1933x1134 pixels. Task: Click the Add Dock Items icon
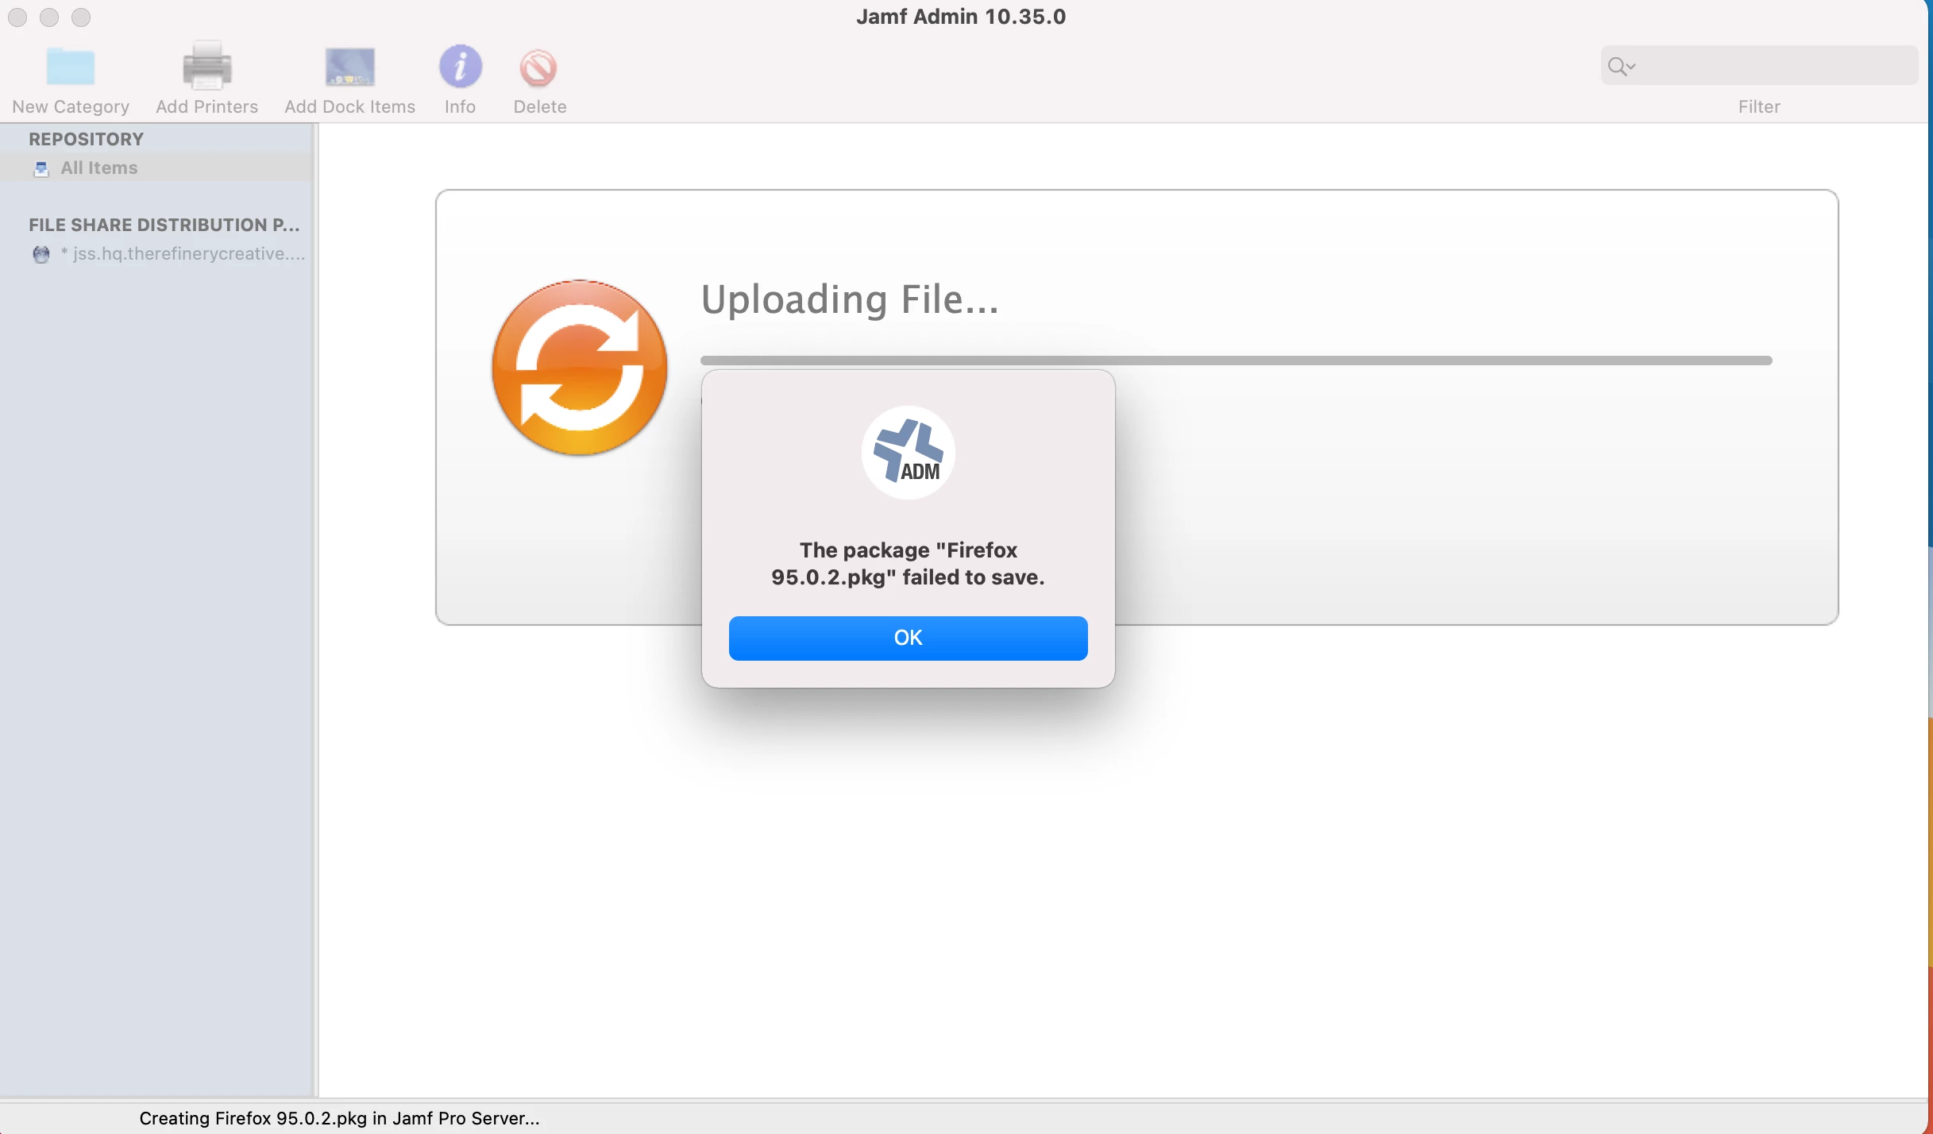[x=349, y=67]
